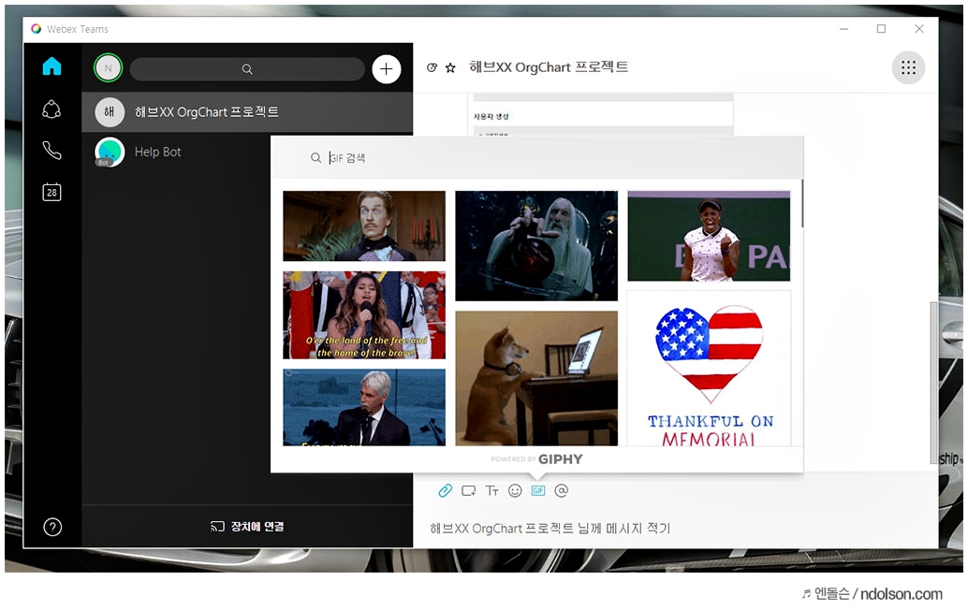Select the Shiba dog at laptop GIF
The width and height of the screenshot is (968, 610).
[x=536, y=378]
